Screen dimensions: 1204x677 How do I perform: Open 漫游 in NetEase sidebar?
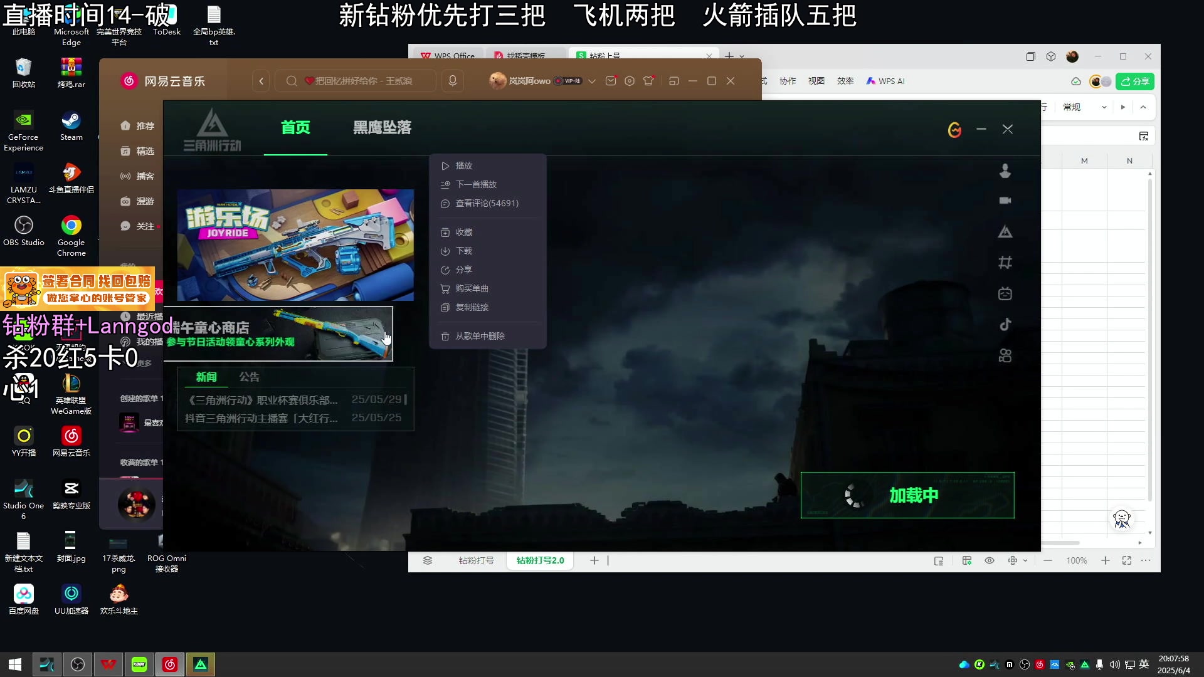tap(137, 201)
